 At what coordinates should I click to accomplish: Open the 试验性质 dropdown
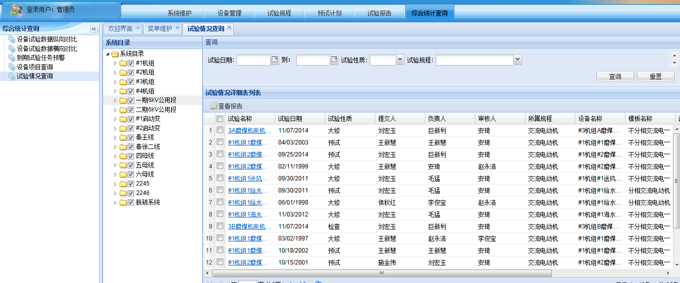400,60
